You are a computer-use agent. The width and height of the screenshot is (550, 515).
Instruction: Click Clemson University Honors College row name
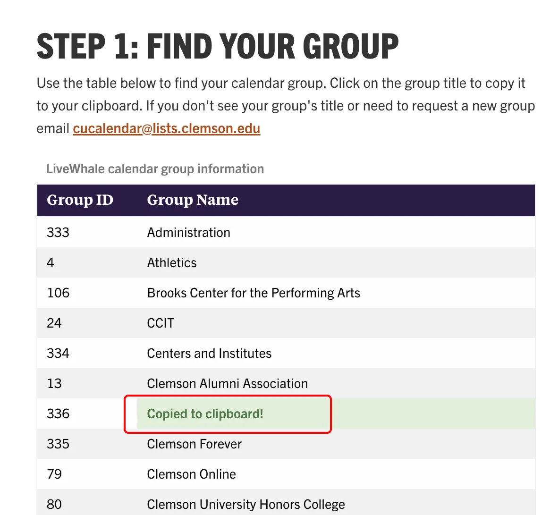tap(246, 505)
